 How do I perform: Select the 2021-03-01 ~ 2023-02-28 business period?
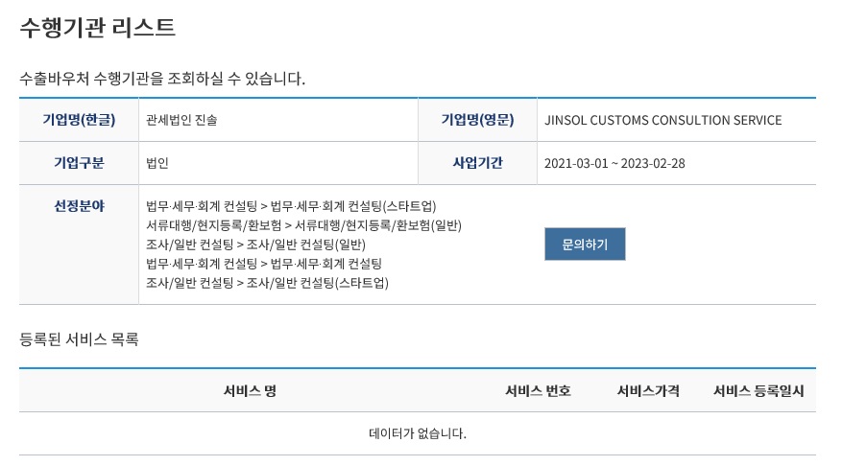click(615, 163)
